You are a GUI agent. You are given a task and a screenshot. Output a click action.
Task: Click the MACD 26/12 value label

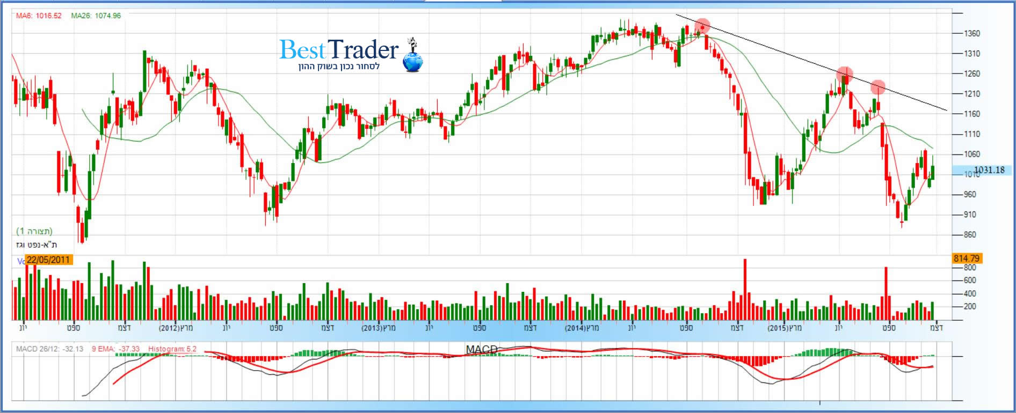49,349
